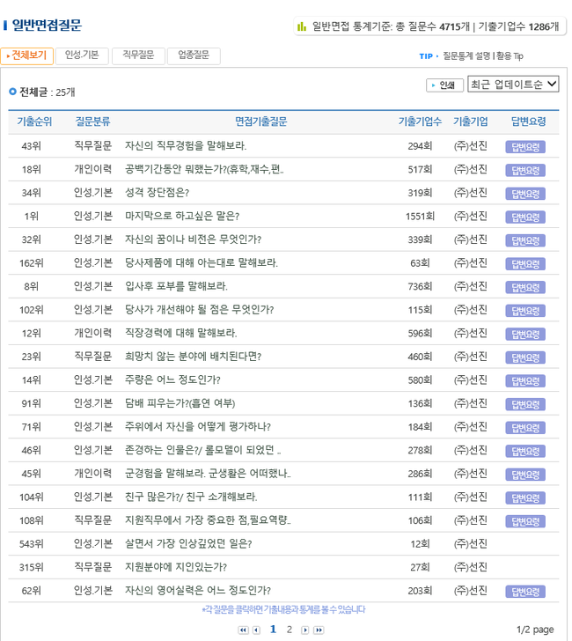Click 답변요령 for 지원직무에서 가장 중요한 점 row
Viewport: 572px width, 641px height.
tap(525, 521)
